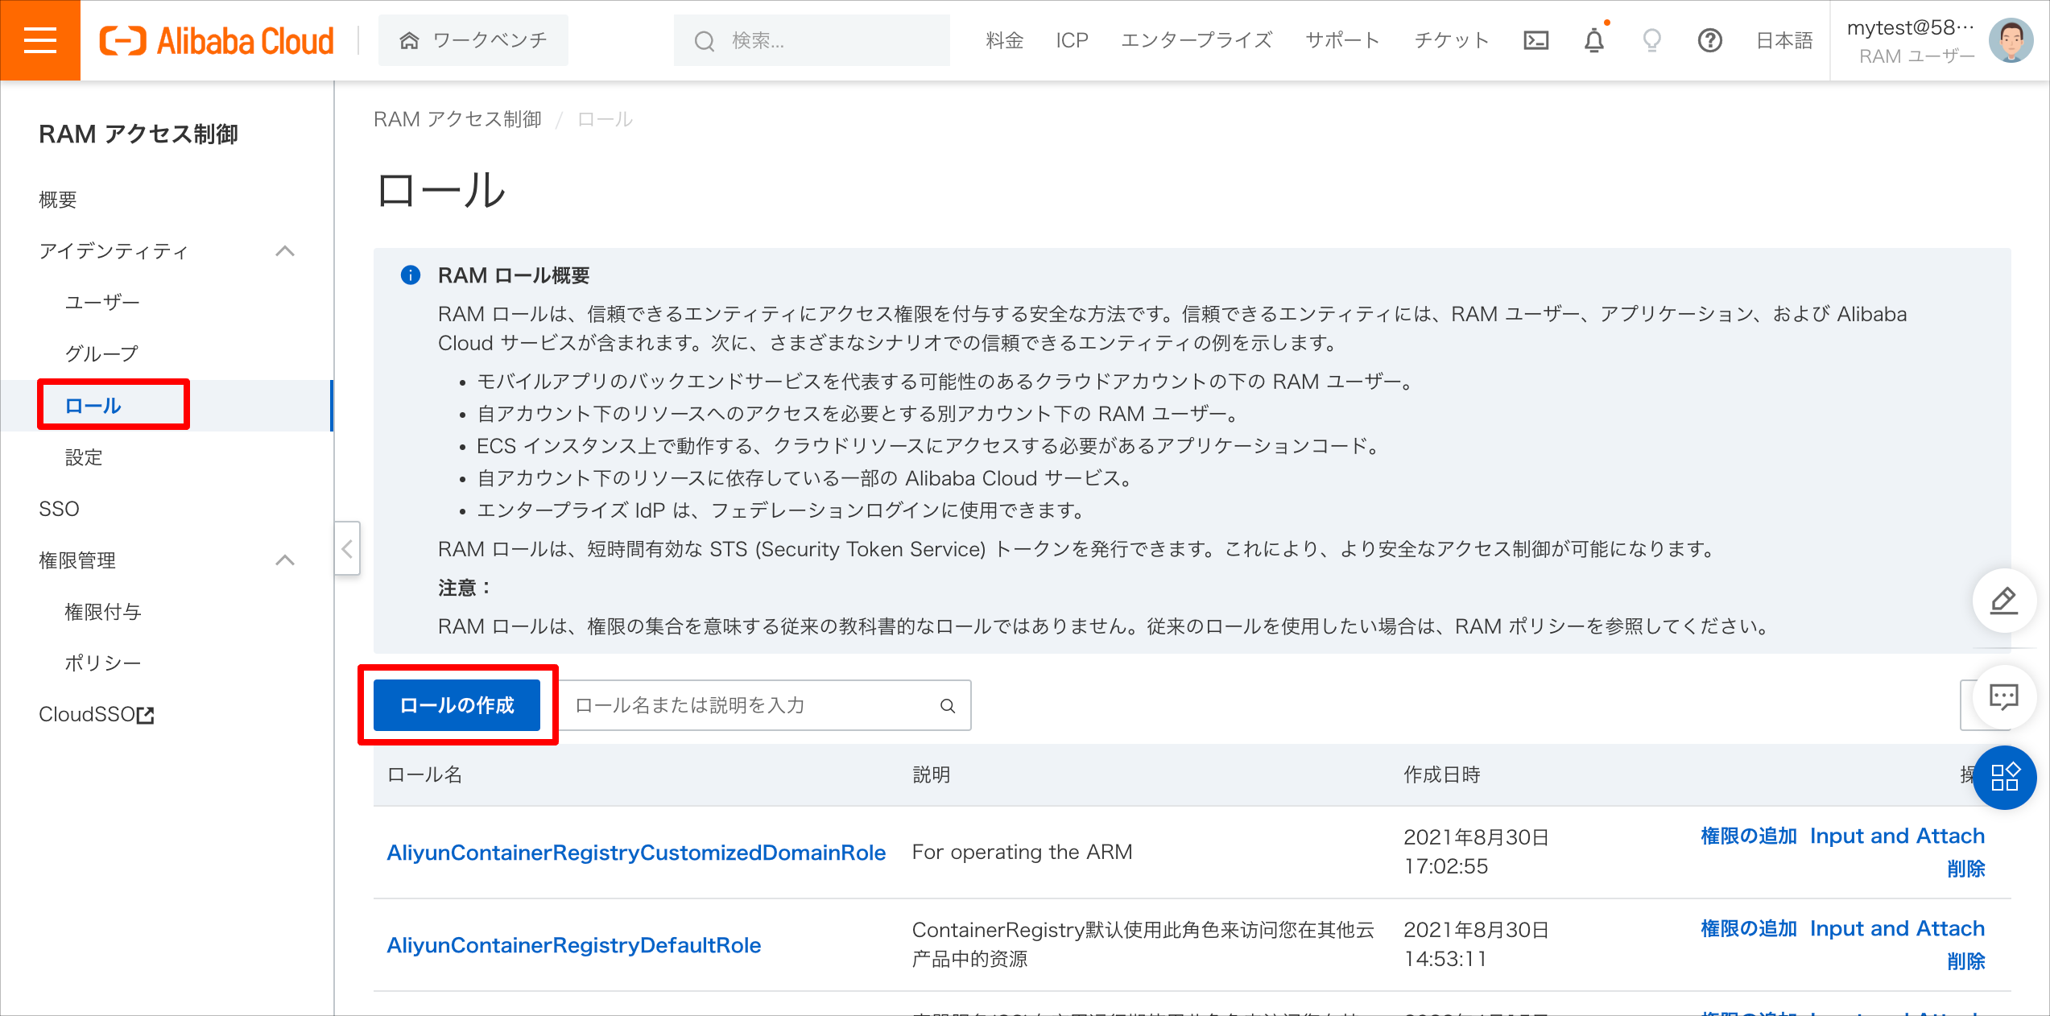
Task: Collapse the 権限管理 section
Action: pos(286,560)
